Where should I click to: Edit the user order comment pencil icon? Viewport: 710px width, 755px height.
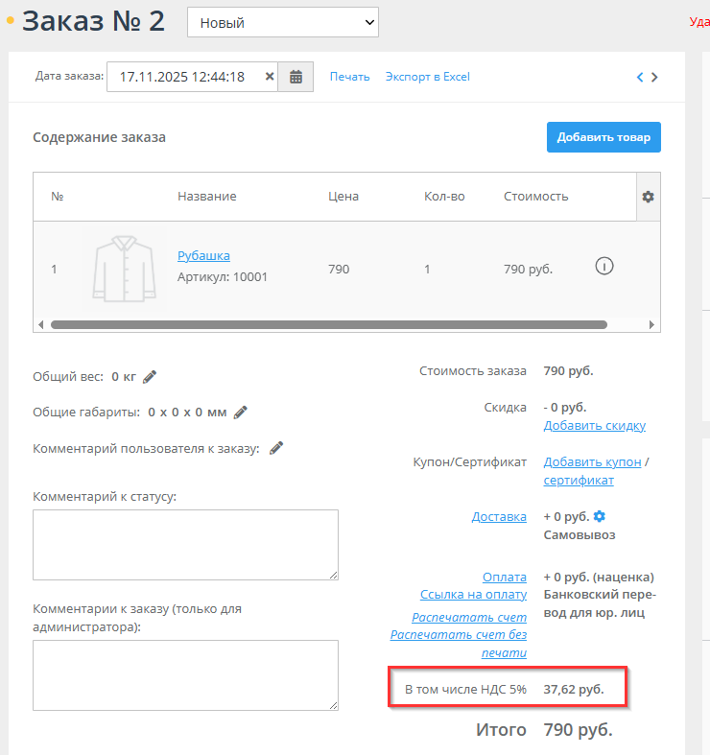(x=276, y=448)
